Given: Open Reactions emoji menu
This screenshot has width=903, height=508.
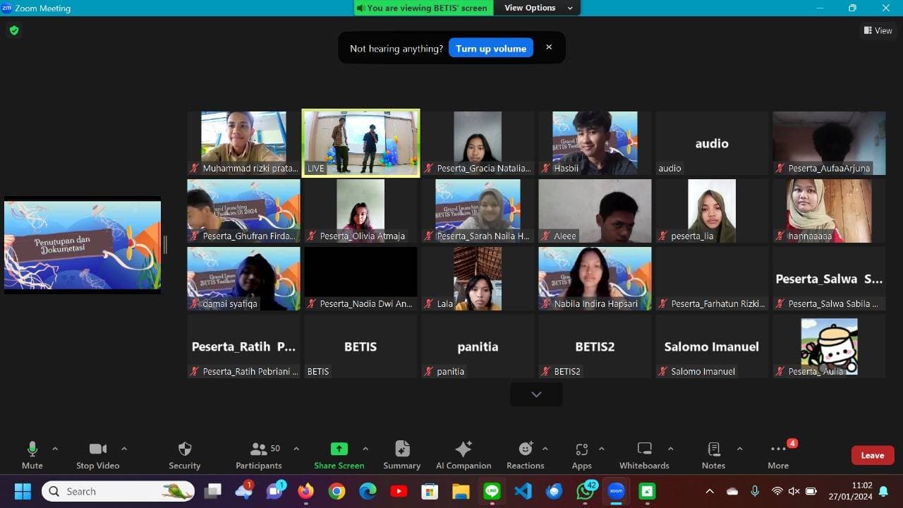Looking at the screenshot, I should pyautogui.click(x=526, y=455).
